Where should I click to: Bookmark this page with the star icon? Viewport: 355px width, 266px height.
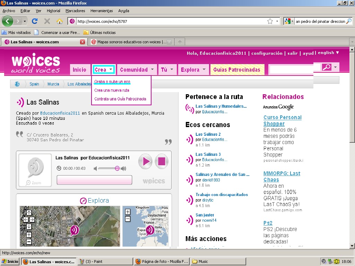point(270,21)
